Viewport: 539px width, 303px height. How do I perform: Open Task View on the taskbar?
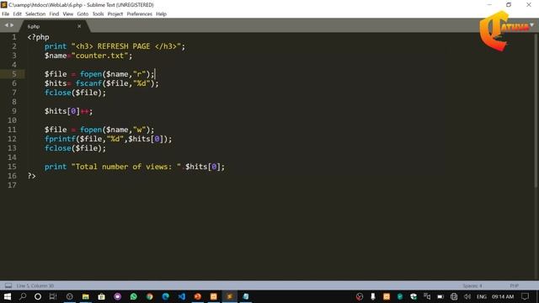[x=53, y=296]
